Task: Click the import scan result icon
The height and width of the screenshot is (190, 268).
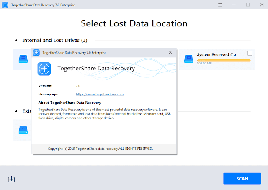Action: click(x=11, y=179)
